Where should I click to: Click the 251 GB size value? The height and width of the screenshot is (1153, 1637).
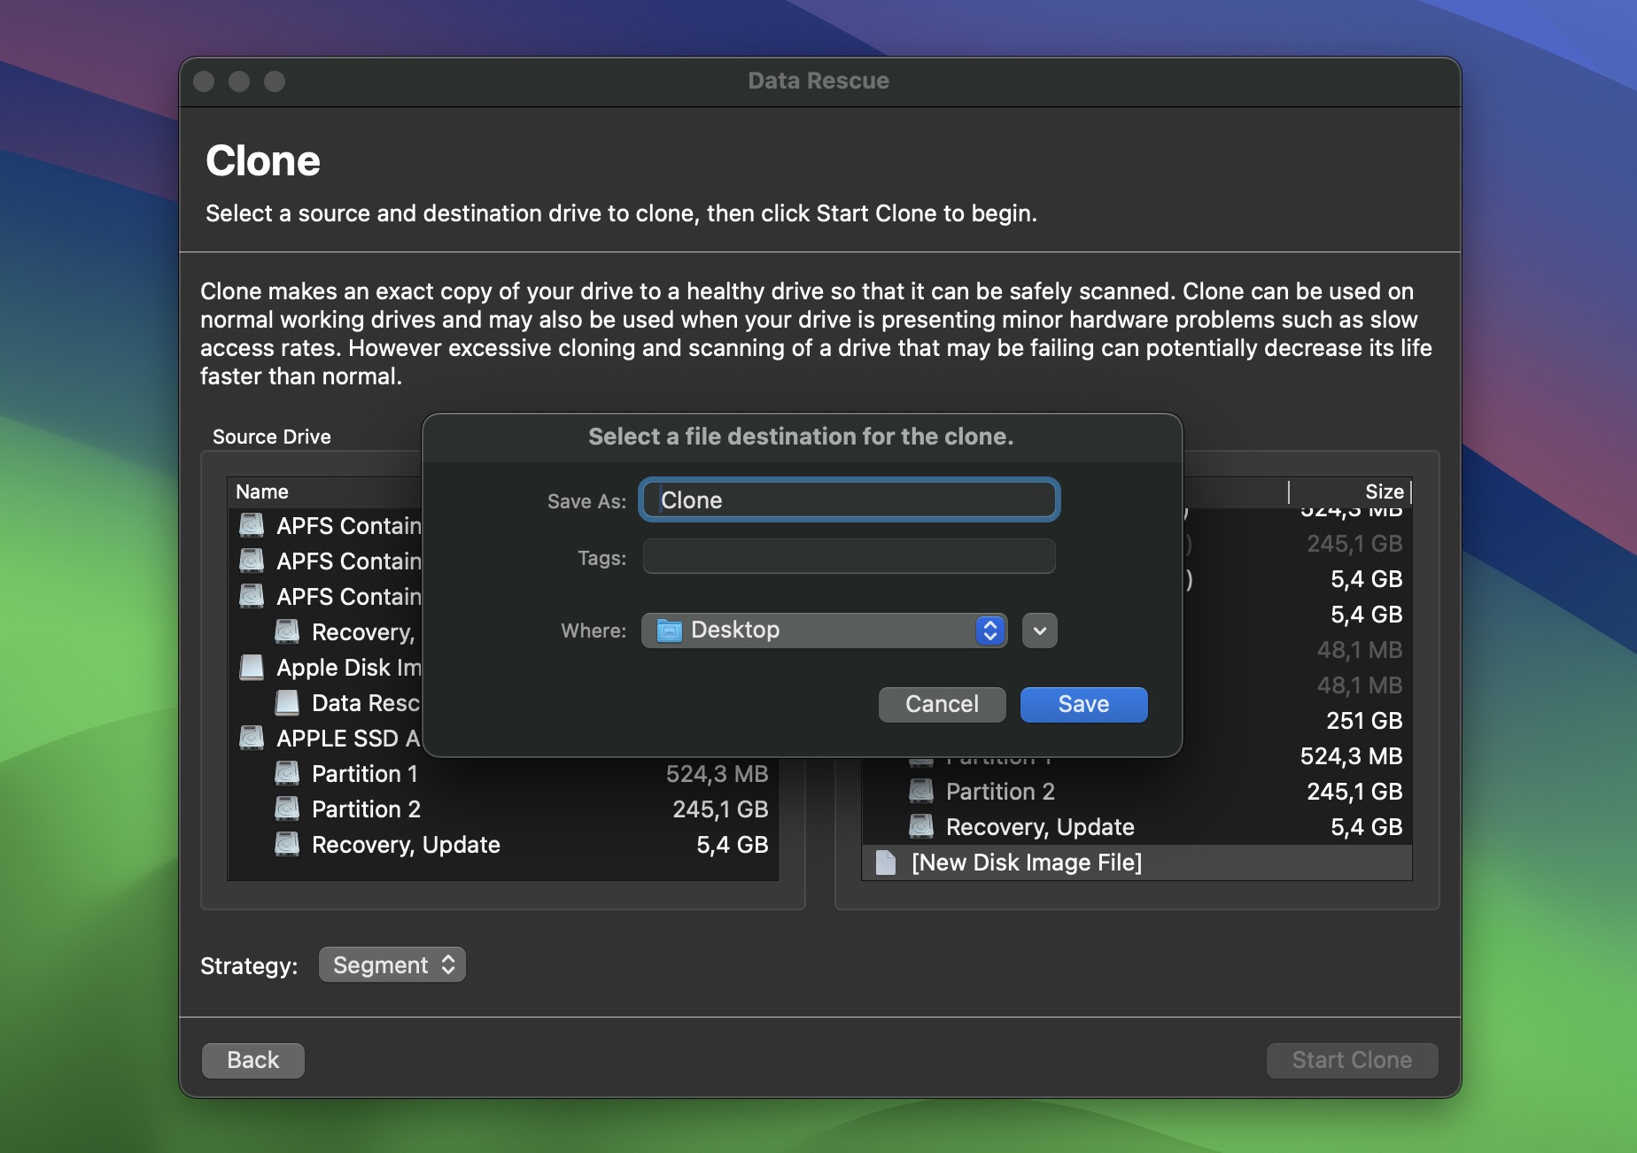pyautogui.click(x=1364, y=721)
